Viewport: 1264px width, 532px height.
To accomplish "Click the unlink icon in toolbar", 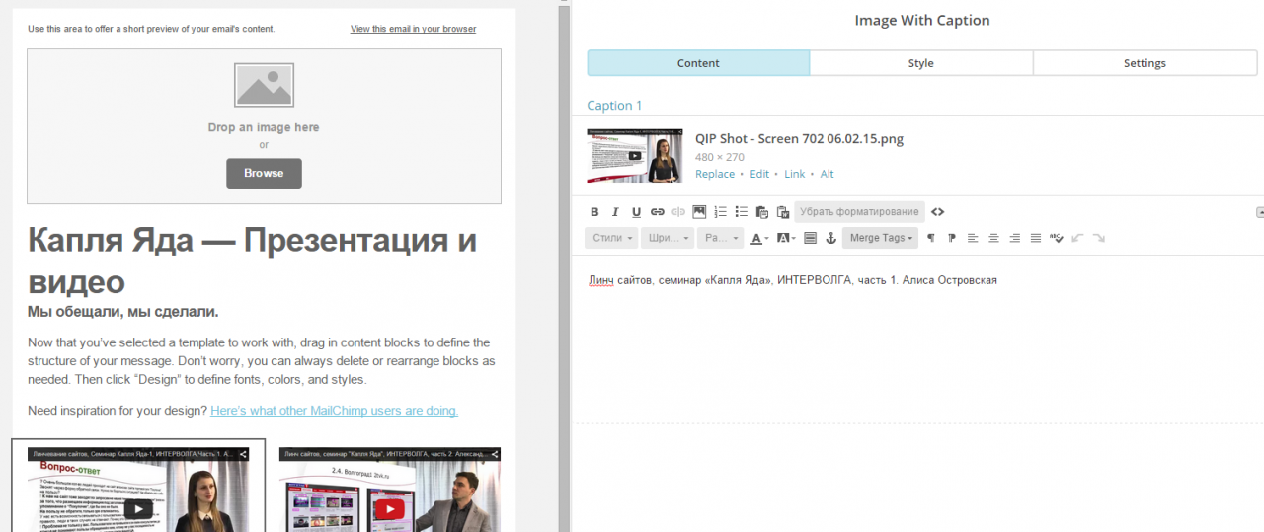I will click(x=678, y=212).
